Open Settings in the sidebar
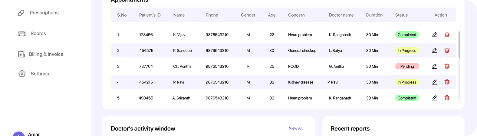Image resolution: width=477 pixels, height=136 pixels. (34, 74)
